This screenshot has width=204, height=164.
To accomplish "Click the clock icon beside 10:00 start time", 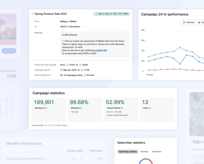I will click(67, 65).
